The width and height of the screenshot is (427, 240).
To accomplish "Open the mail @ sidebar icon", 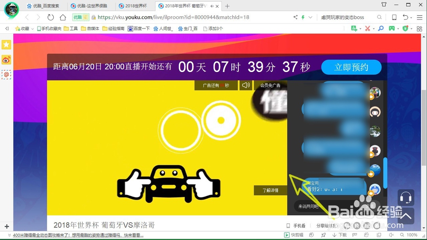I will coord(6,75).
